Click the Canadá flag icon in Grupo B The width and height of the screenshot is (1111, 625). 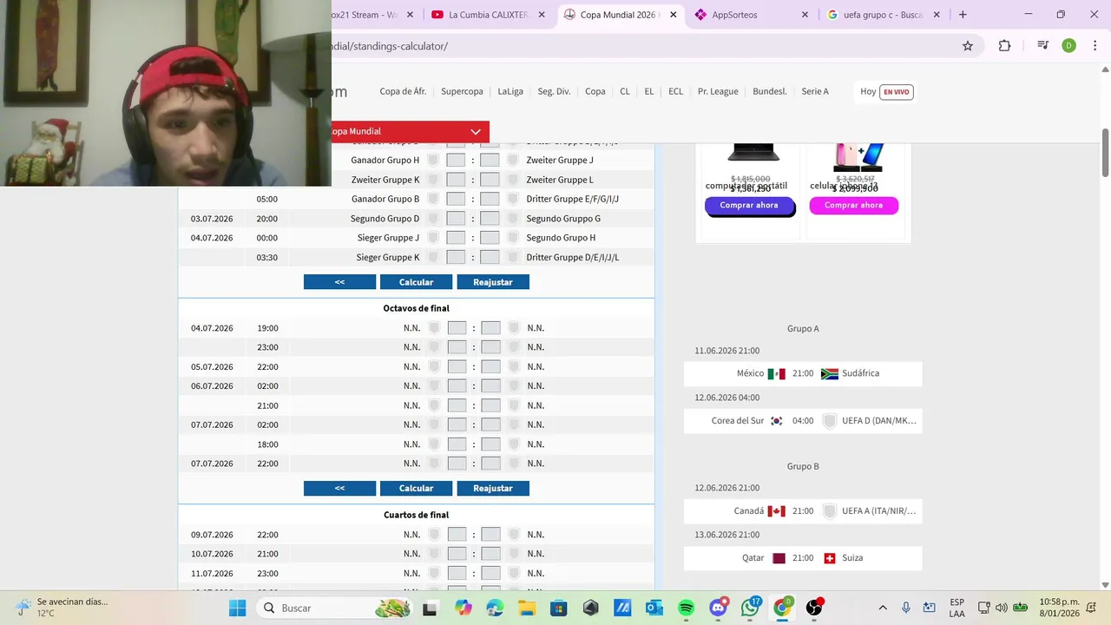776,511
